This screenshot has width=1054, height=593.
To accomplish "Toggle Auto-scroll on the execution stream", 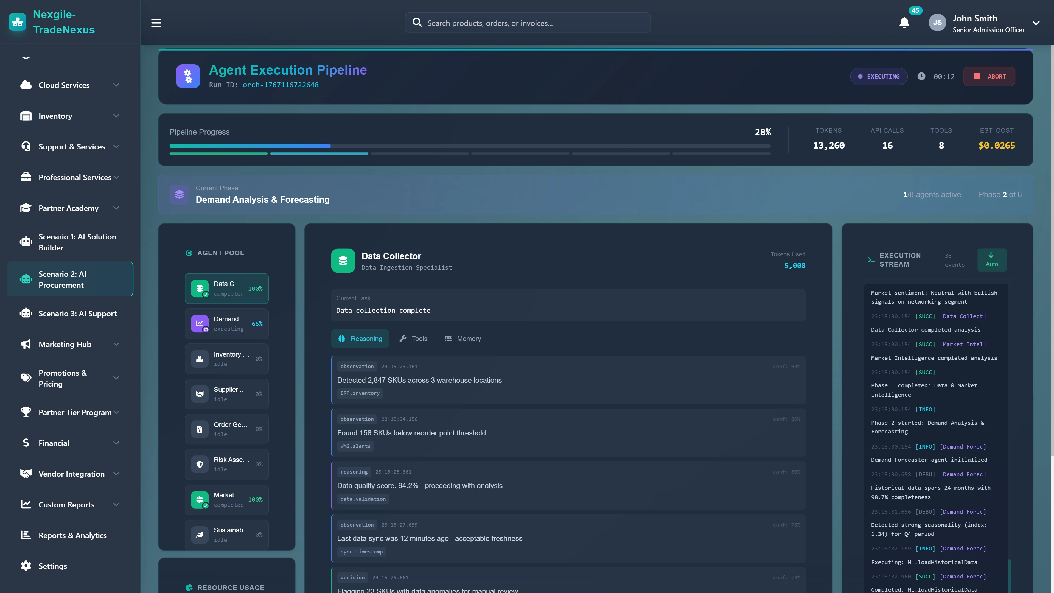I will (x=992, y=260).
